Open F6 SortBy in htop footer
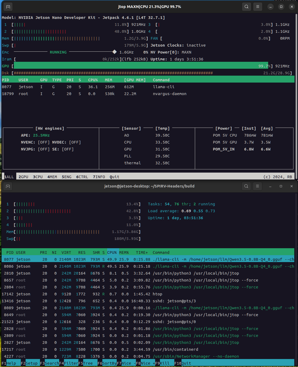 coord(107,363)
